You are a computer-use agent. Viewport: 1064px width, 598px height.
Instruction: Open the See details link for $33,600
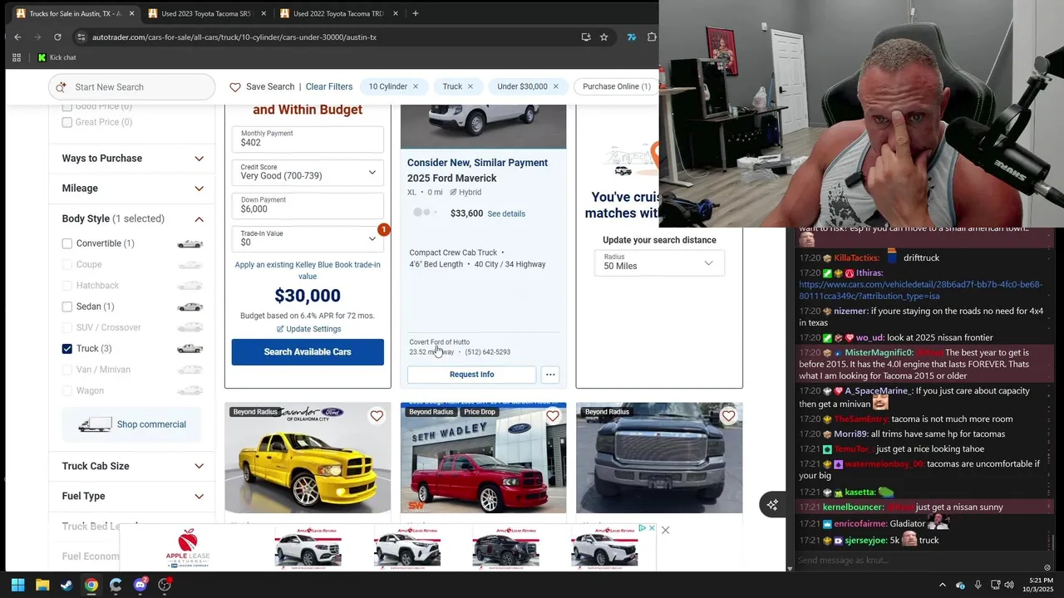click(x=506, y=213)
